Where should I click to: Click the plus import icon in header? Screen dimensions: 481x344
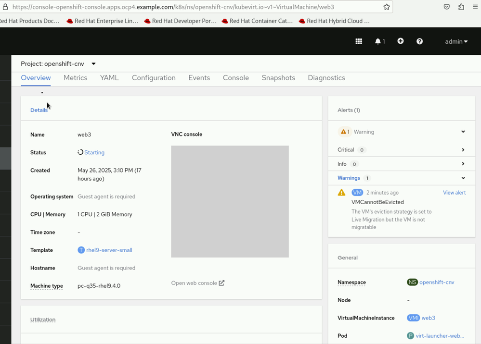pyautogui.click(x=400, y=41)
